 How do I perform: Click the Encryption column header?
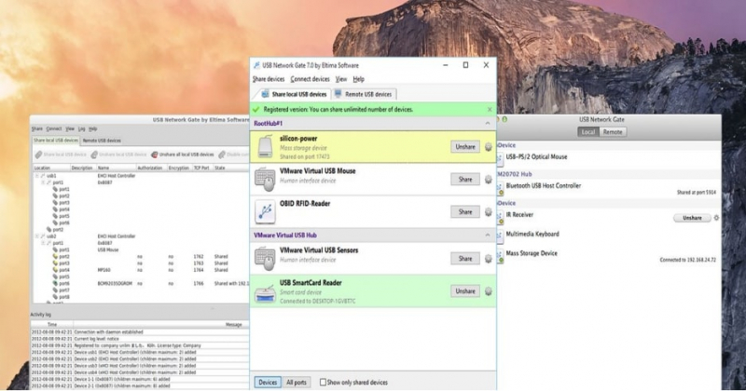tap(178, 169)
